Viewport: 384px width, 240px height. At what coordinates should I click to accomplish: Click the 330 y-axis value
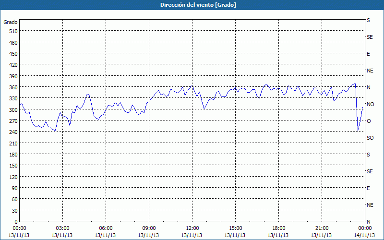pyautogui.click(x=13, y=98)
